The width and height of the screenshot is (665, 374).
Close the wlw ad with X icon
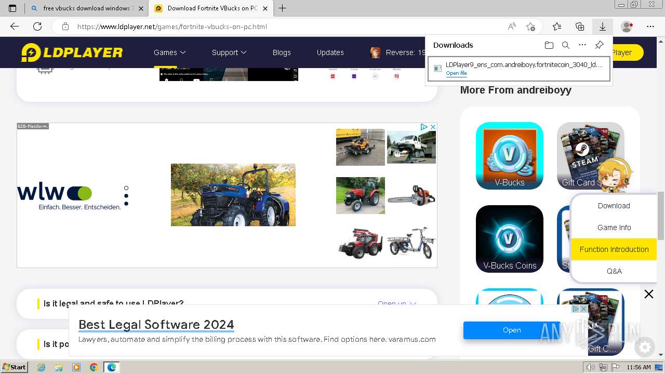tap(433, 127)
